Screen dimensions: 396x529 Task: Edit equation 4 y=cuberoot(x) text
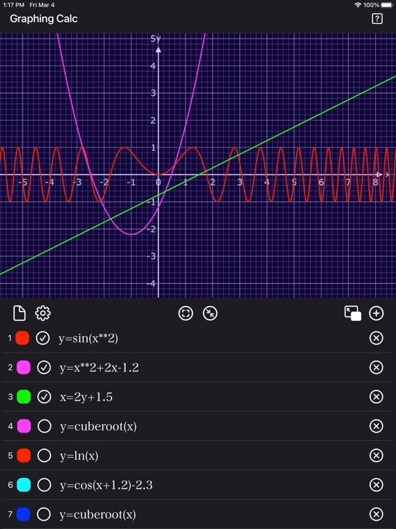[x=98, y=426]
